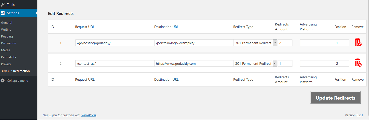Go to Permalinks settings

click(9, 57)
